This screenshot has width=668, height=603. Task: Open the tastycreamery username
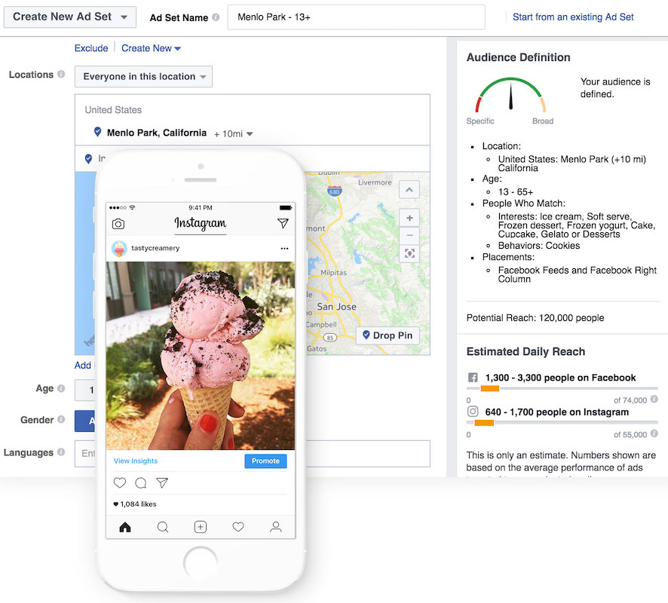point(155,248)
